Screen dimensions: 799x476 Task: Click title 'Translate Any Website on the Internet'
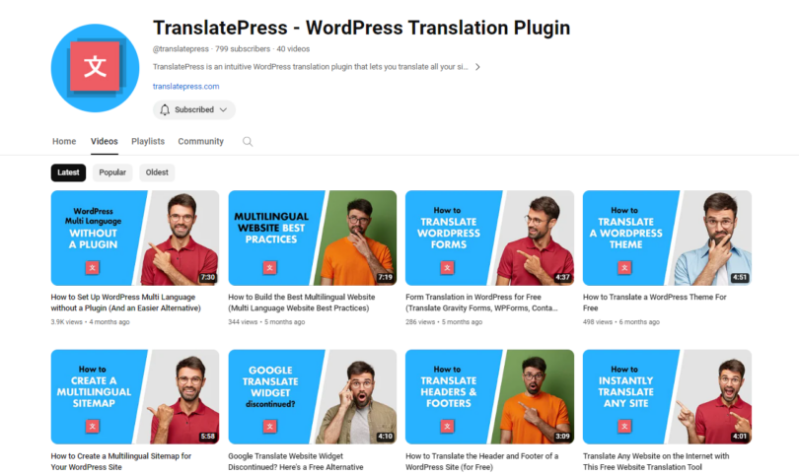(x=656, y=462)
